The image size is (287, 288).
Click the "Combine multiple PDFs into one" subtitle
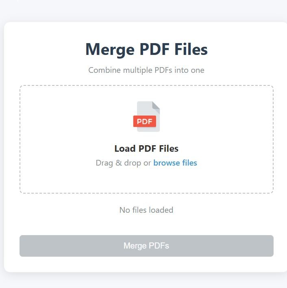(x=146, y=70)
